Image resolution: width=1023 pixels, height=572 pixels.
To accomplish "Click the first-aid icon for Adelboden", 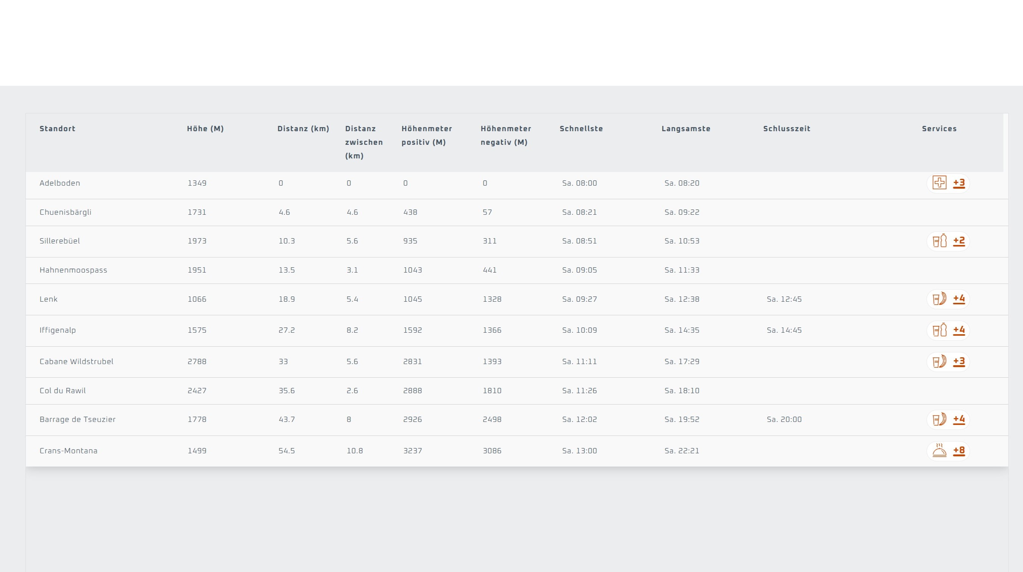I will coord(939,183).
